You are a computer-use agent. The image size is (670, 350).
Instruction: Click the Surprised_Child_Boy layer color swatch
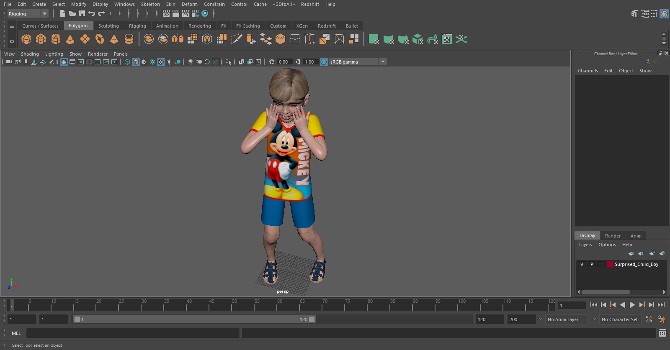[x=610, y=264]
